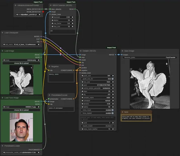Collapse the PhotoMakerEncode node using its dot
The height and width of the screenshot is (156, 180).
50,95
